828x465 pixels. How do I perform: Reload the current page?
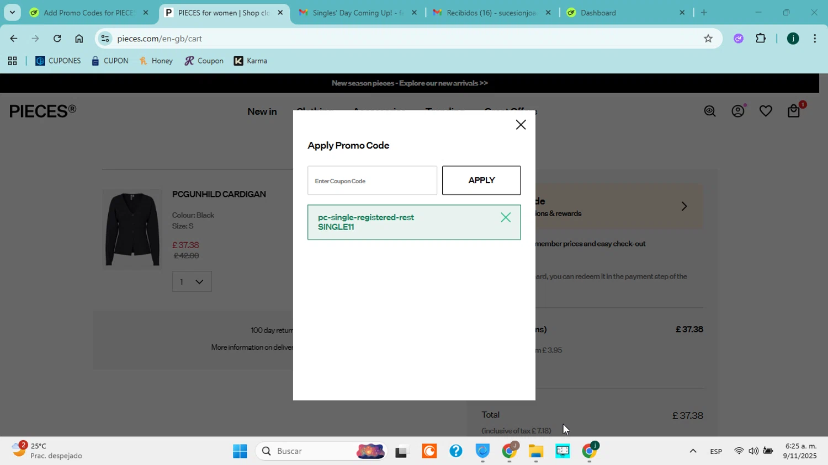pos(57,39)
